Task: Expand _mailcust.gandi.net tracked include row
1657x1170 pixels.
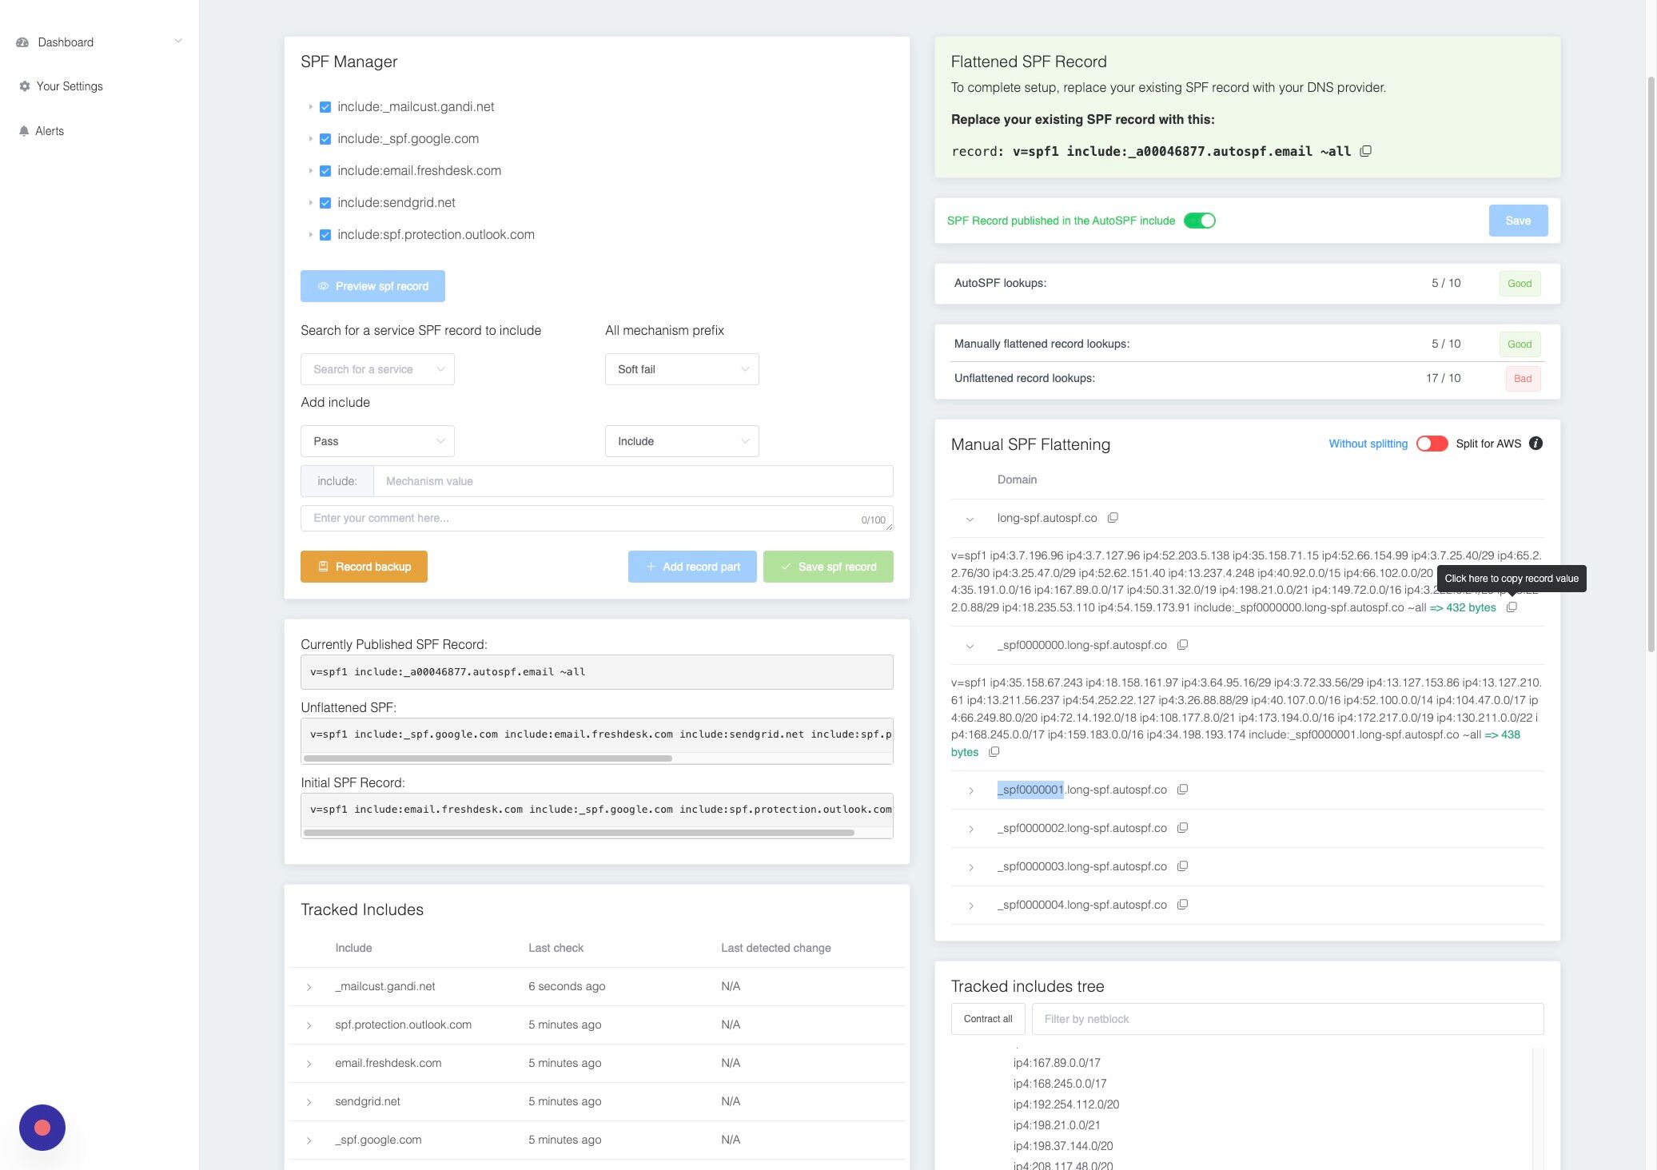Action: (309, 987)
